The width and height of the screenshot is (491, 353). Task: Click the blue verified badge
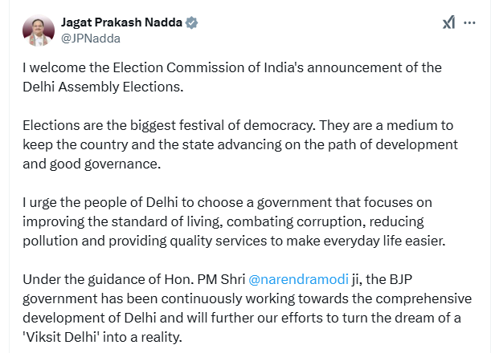(191, 22)
